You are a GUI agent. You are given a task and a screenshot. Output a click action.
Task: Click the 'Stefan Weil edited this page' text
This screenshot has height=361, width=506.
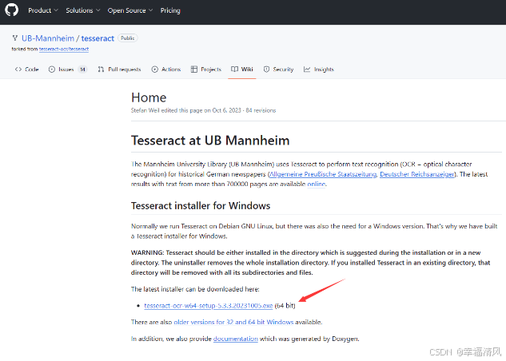pyautogui.click(x=166, y=110)
